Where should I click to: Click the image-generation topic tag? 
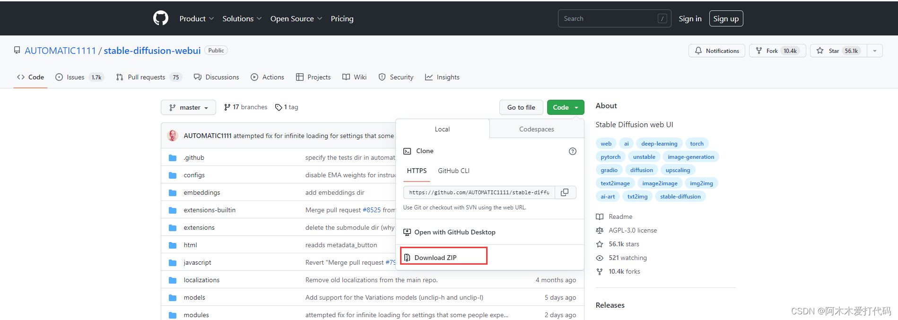(691, 157)
